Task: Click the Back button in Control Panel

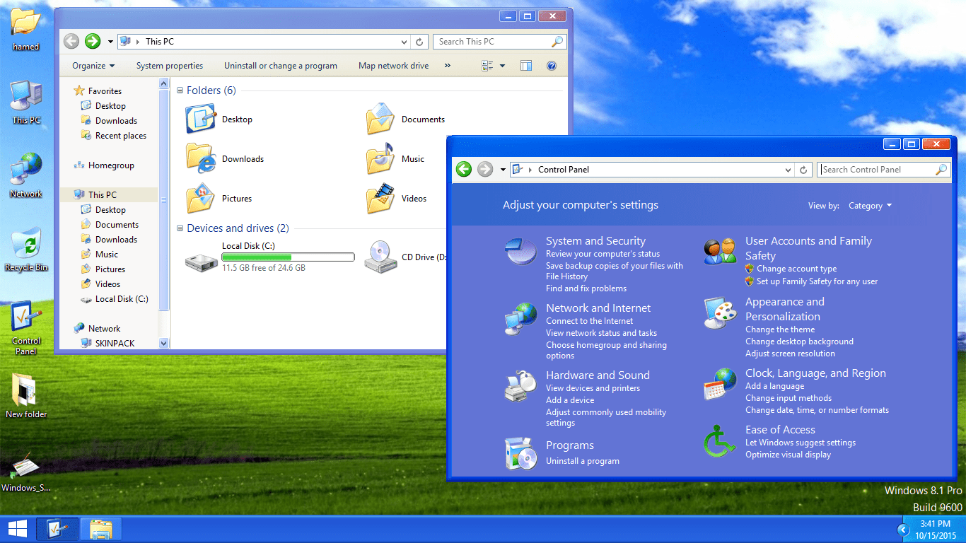Action: point(463,169)
